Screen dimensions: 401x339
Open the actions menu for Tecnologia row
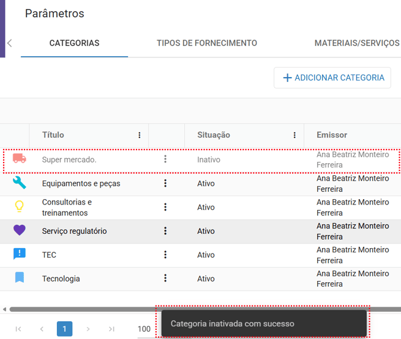click(x=166, y=278)
